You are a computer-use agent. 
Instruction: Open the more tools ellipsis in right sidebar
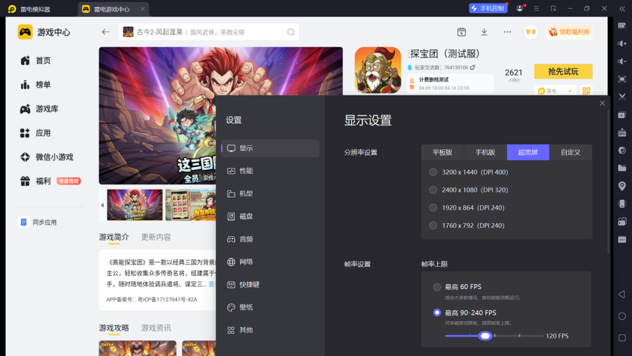622,240
